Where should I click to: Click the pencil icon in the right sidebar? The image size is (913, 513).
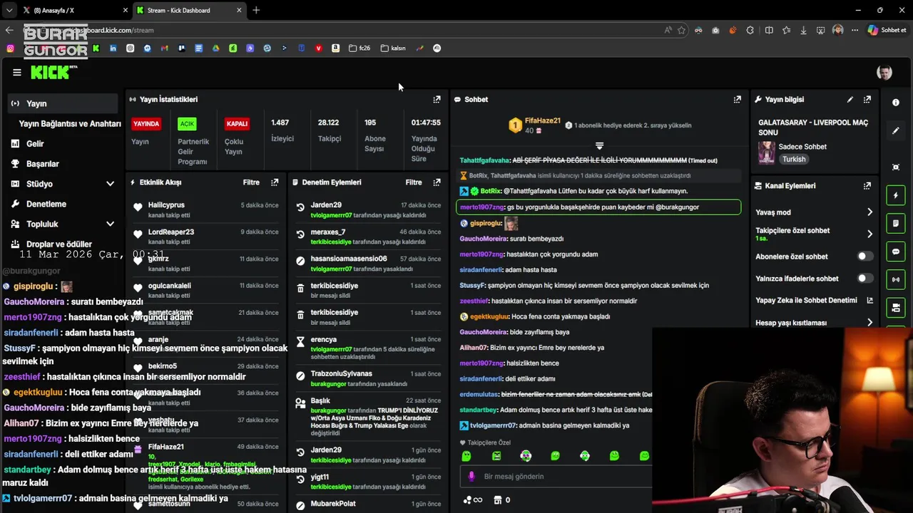[896, 131]
